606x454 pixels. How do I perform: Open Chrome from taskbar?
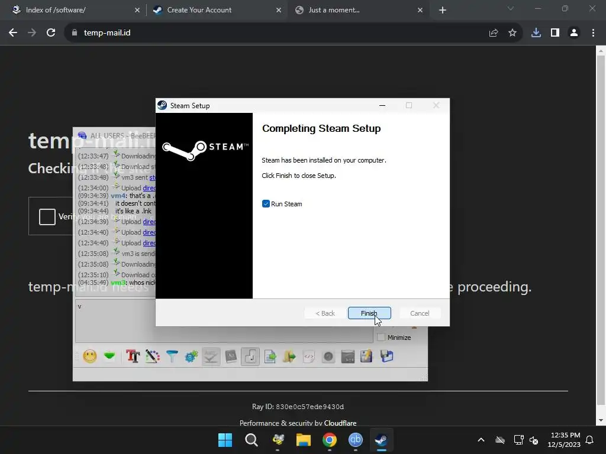(330, 440)
